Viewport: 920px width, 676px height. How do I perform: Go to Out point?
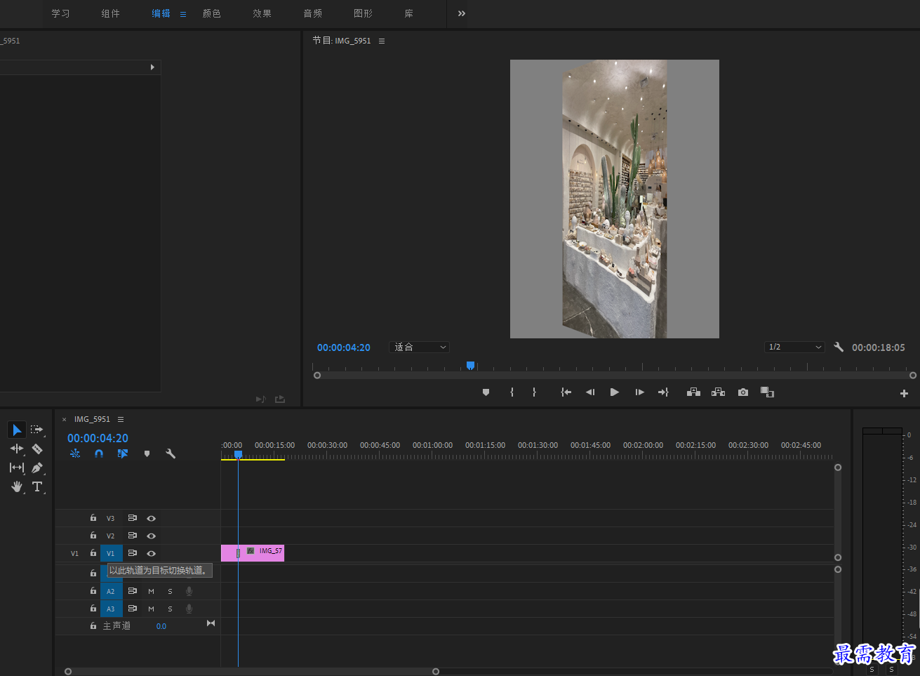(x=663, y=392)
